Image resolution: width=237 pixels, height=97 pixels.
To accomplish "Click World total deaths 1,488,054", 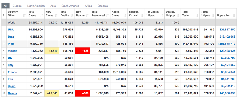I will pos(67,23).
